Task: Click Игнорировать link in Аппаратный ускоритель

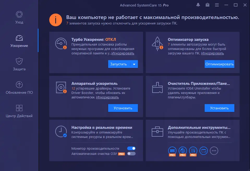Action: coord(107,97)
